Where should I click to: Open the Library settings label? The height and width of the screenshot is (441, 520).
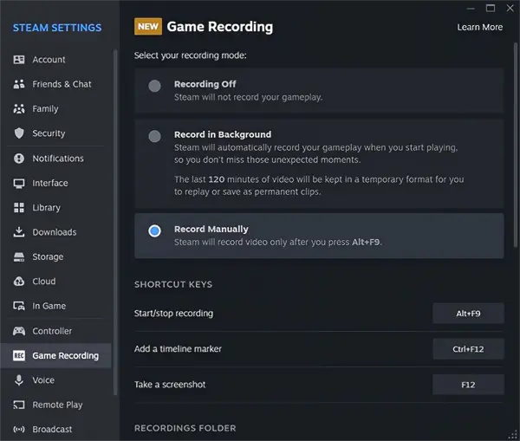pos(47,208)
